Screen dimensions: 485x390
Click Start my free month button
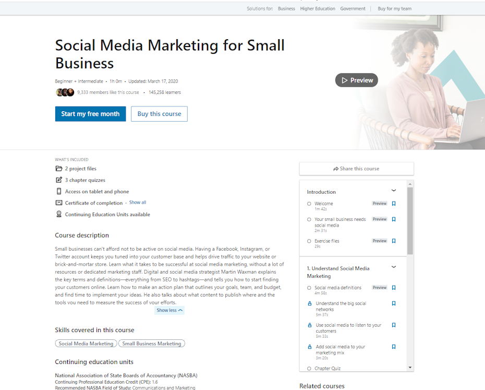pos(90,114)
